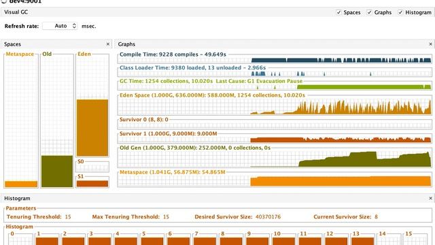Click the Old Gen usage graph
Screen dimensions: 435x245
pos(275,159)
